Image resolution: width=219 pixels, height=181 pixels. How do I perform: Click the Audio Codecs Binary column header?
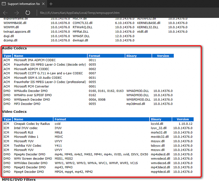click(x=138, y=56)
